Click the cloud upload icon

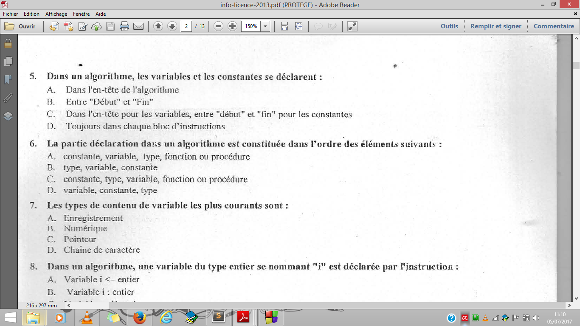click(x=96, y=26)
